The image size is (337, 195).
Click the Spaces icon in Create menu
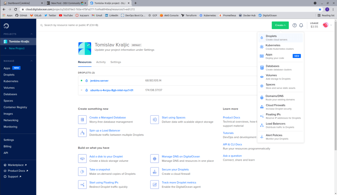coord(262,86)
